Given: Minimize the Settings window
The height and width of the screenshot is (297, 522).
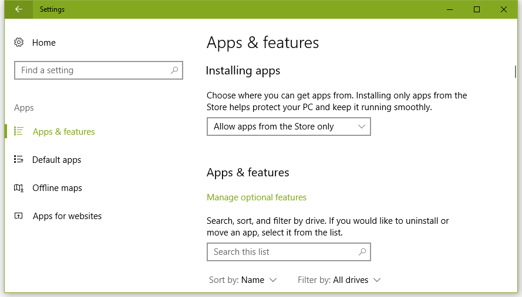Looking at the screenshot, I should pos(450,9).
